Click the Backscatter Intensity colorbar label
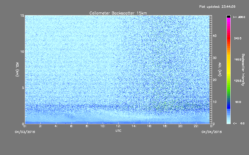Image resolution: width=249 pixels, height=155 pixels. pos(243,70)
